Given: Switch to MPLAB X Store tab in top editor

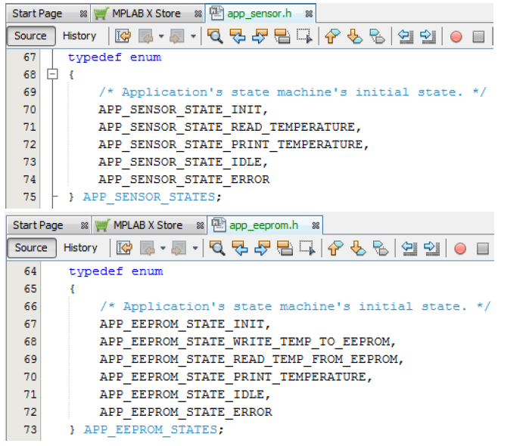Looking at the screenshot, I should (146, 14).
